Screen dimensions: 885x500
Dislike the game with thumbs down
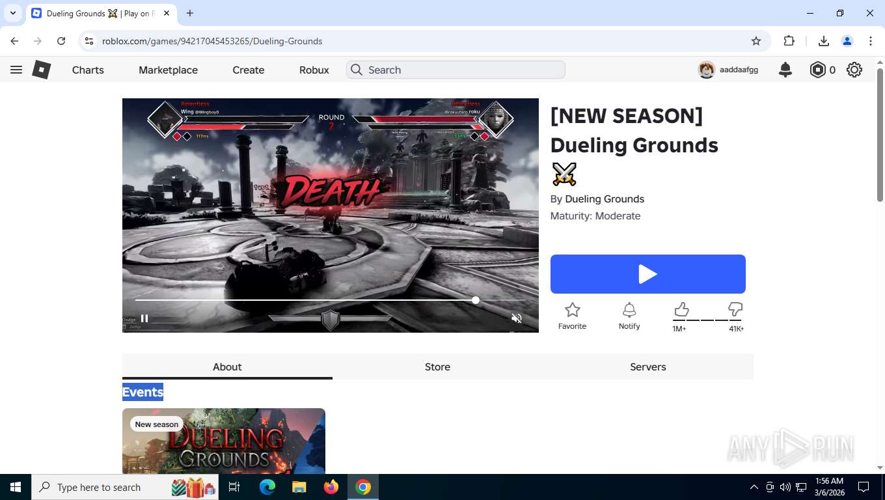(735, 309)
